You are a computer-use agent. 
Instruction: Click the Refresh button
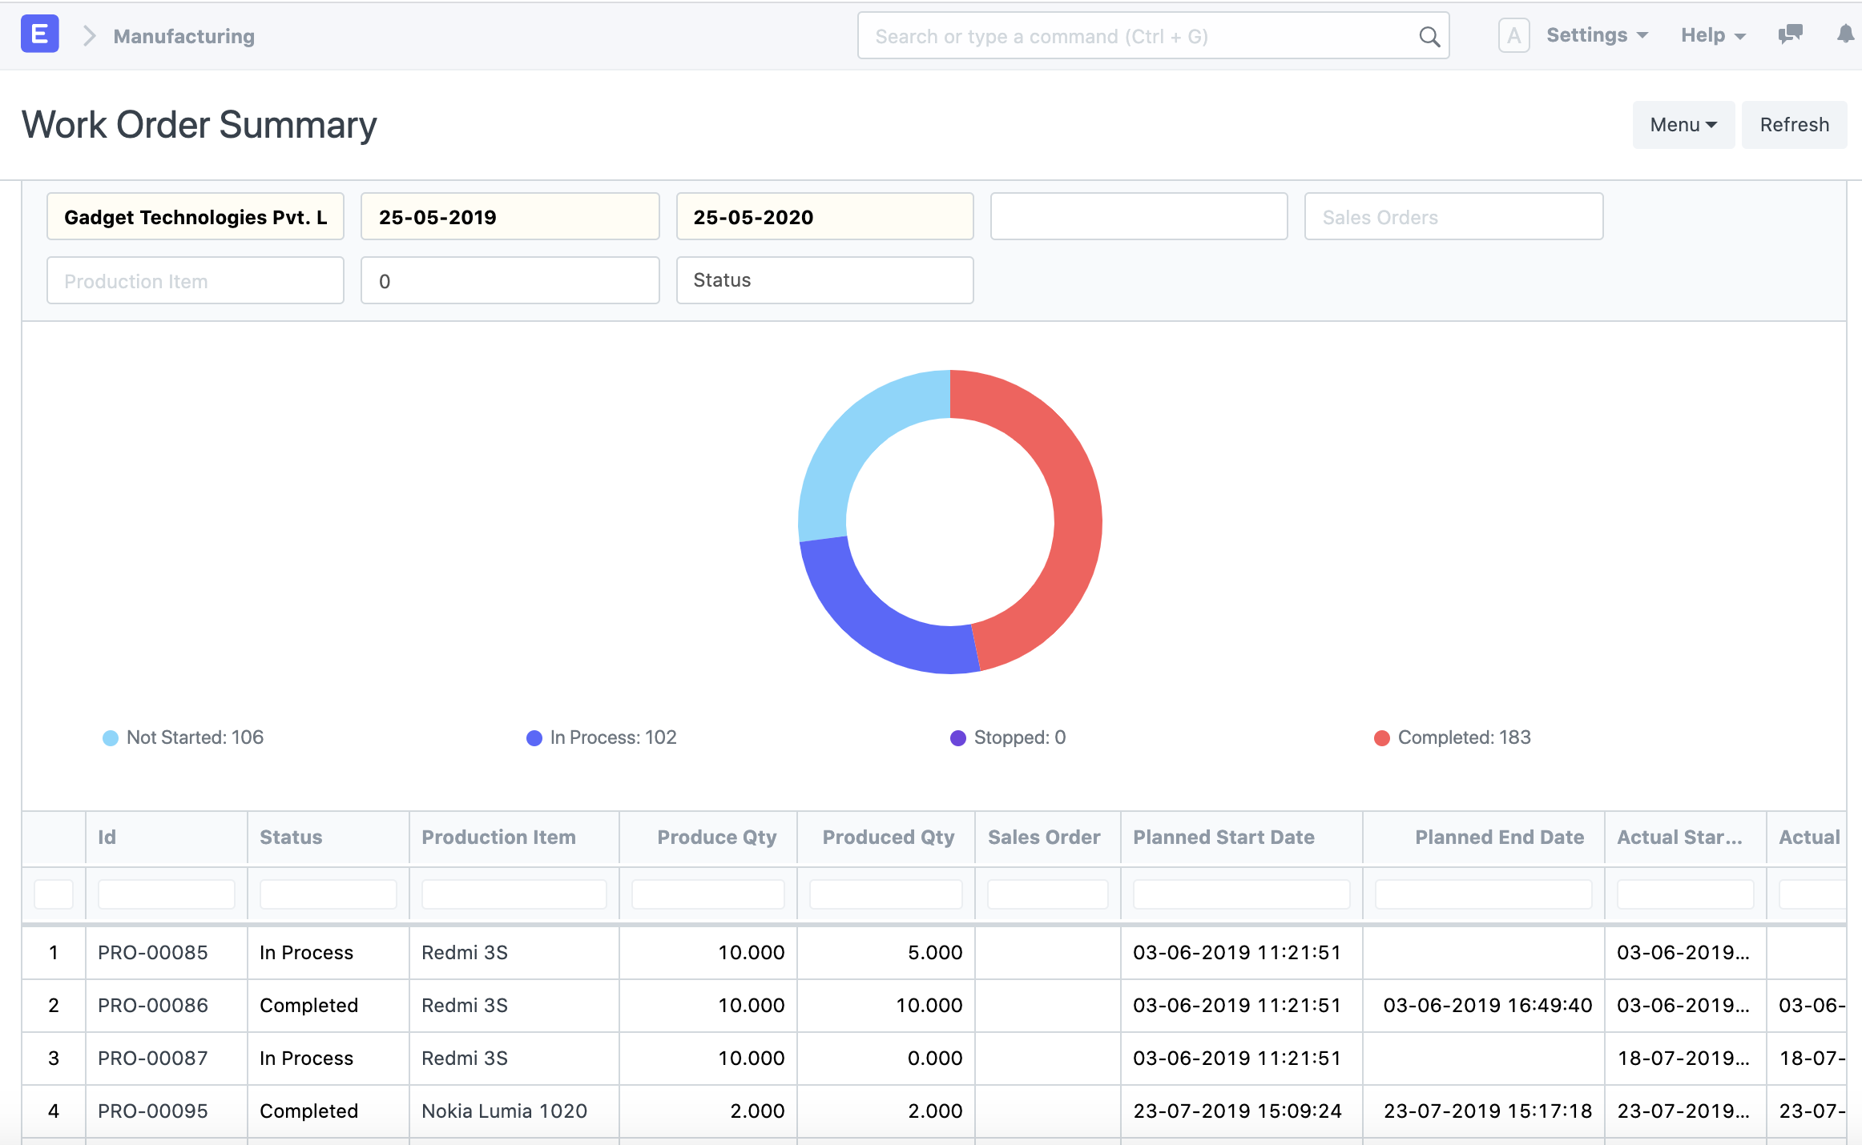1794,125
